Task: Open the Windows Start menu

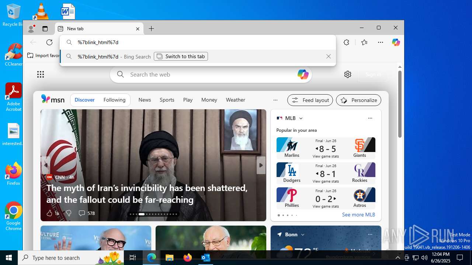Action: click(9, 258)
